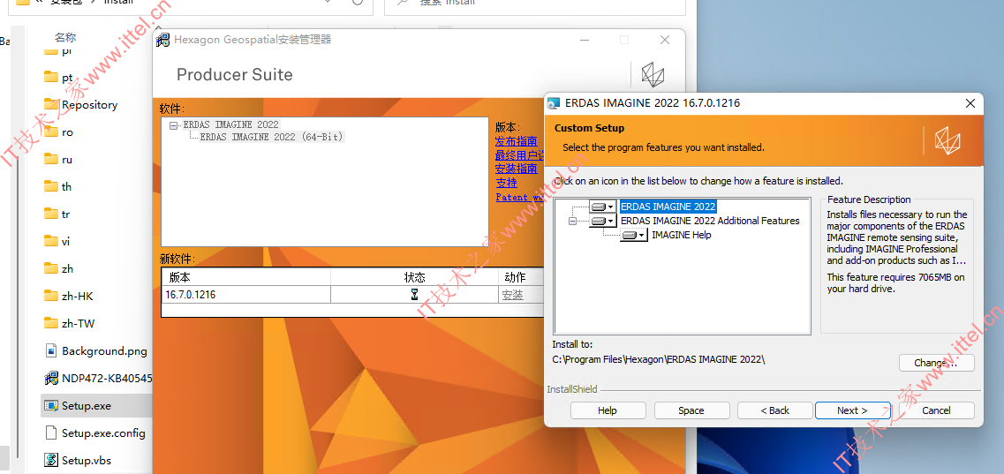This screenshot has height=474, width=1004.
Task: Minimize the Hexagon Geospatial install manager
Action: [x=584, y=40]
